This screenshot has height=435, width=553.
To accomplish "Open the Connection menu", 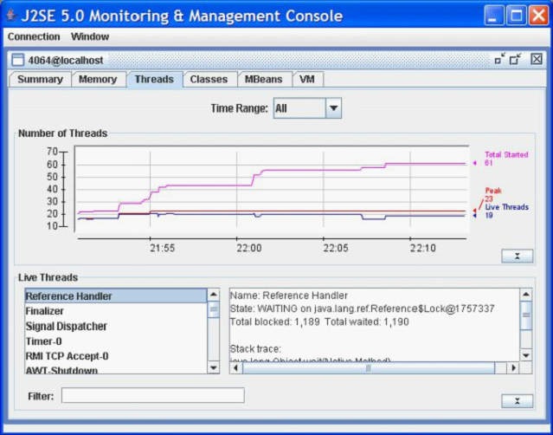I will click(34, 36).
